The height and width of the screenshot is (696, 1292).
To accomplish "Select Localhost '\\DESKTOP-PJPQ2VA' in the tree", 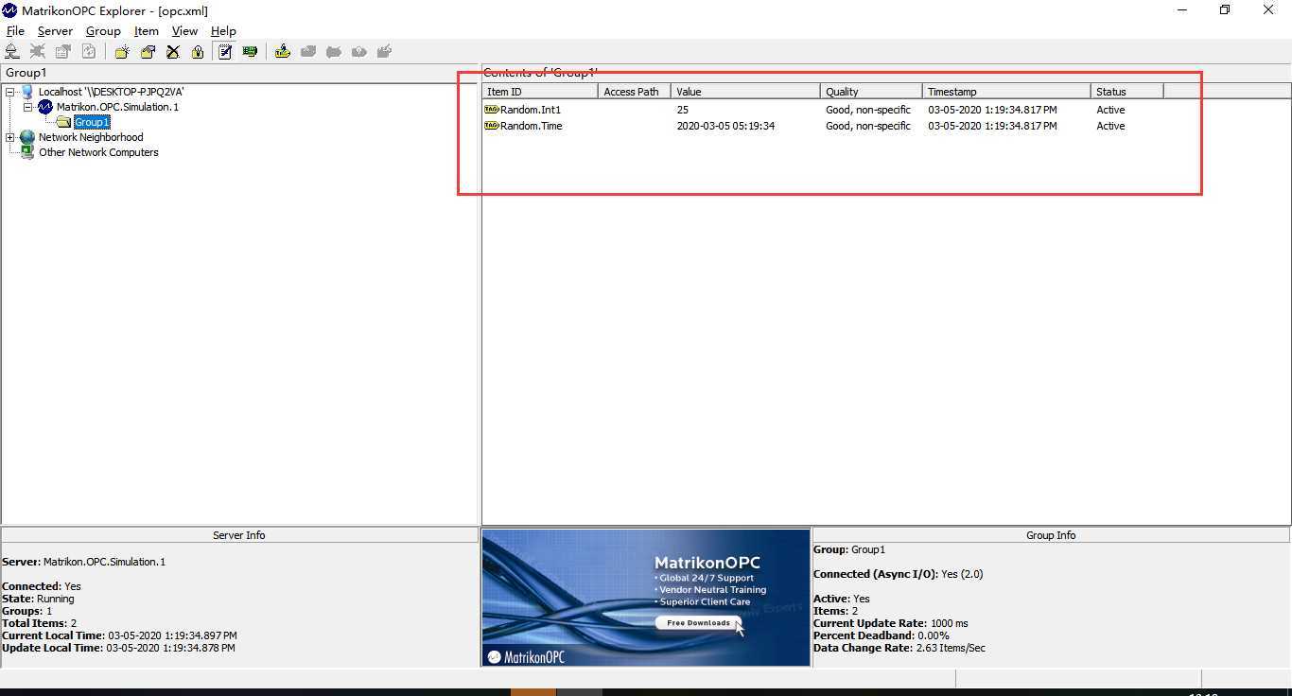I will [x=111, y=92].
